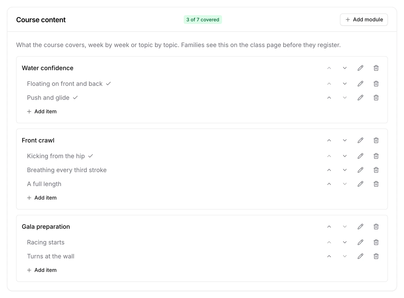This screenshot has width=404, height=298.
Task: Move Gala preparation module up
Action: 329,227
